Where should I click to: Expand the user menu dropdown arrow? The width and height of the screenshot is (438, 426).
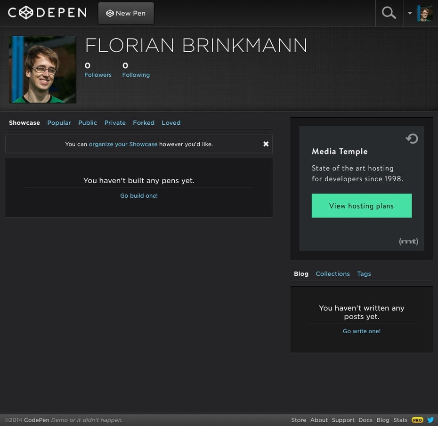click(x=410, y=13)
